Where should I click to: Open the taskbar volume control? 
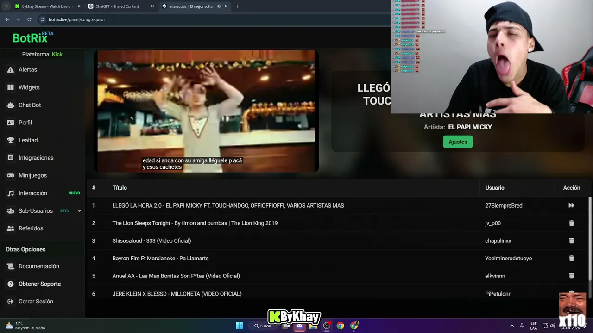coord(553,326)
